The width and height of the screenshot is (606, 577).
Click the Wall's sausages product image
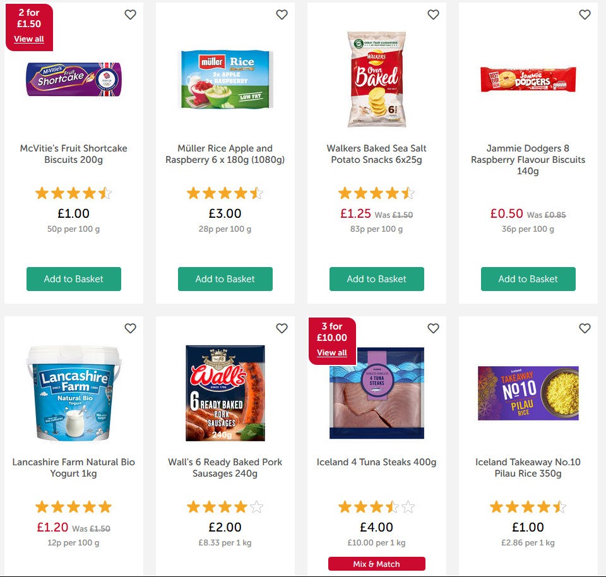225,395
